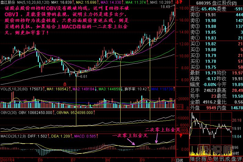Switch to the 财 tab
The height and width of the screenshot is (162, 243).
pos(215,159)
